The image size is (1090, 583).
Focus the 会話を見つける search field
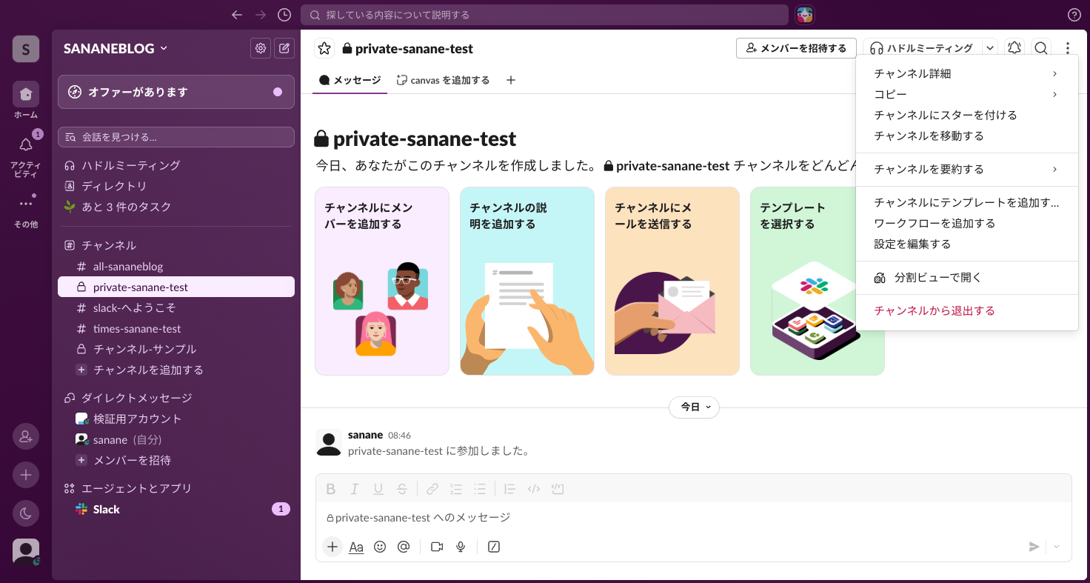176,137
